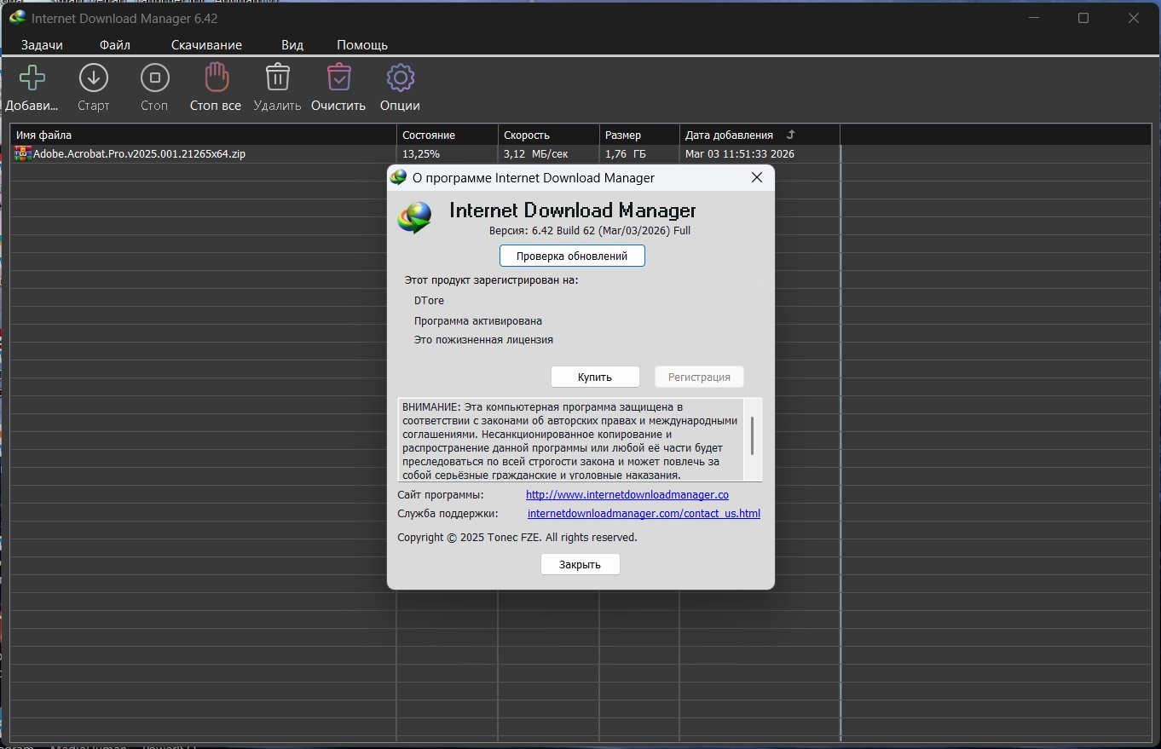Open the internetdownloadmanager website link

point(627,495)
